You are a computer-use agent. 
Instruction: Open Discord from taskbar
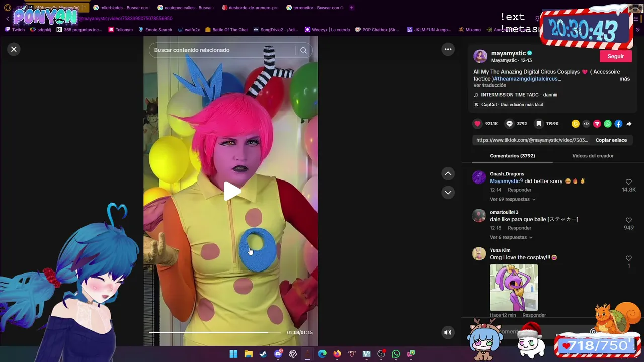coord(278,354)
